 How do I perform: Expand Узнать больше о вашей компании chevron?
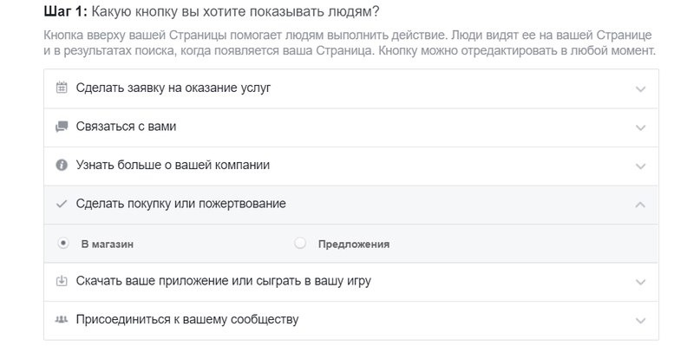point(641,166)
